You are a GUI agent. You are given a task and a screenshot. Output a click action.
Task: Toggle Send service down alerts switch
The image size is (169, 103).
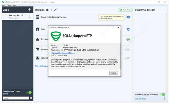click(29, 92)
